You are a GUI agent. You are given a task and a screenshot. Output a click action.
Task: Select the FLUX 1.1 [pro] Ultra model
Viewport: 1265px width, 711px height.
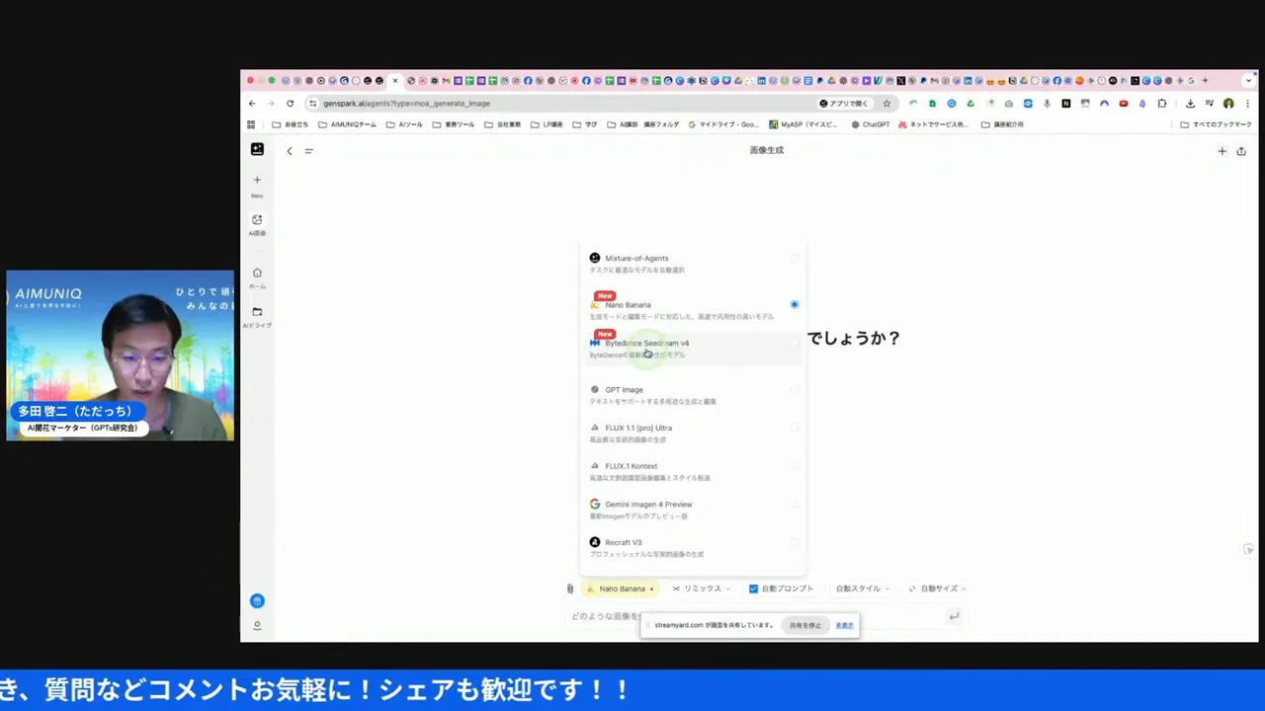[x=692, y=433]
